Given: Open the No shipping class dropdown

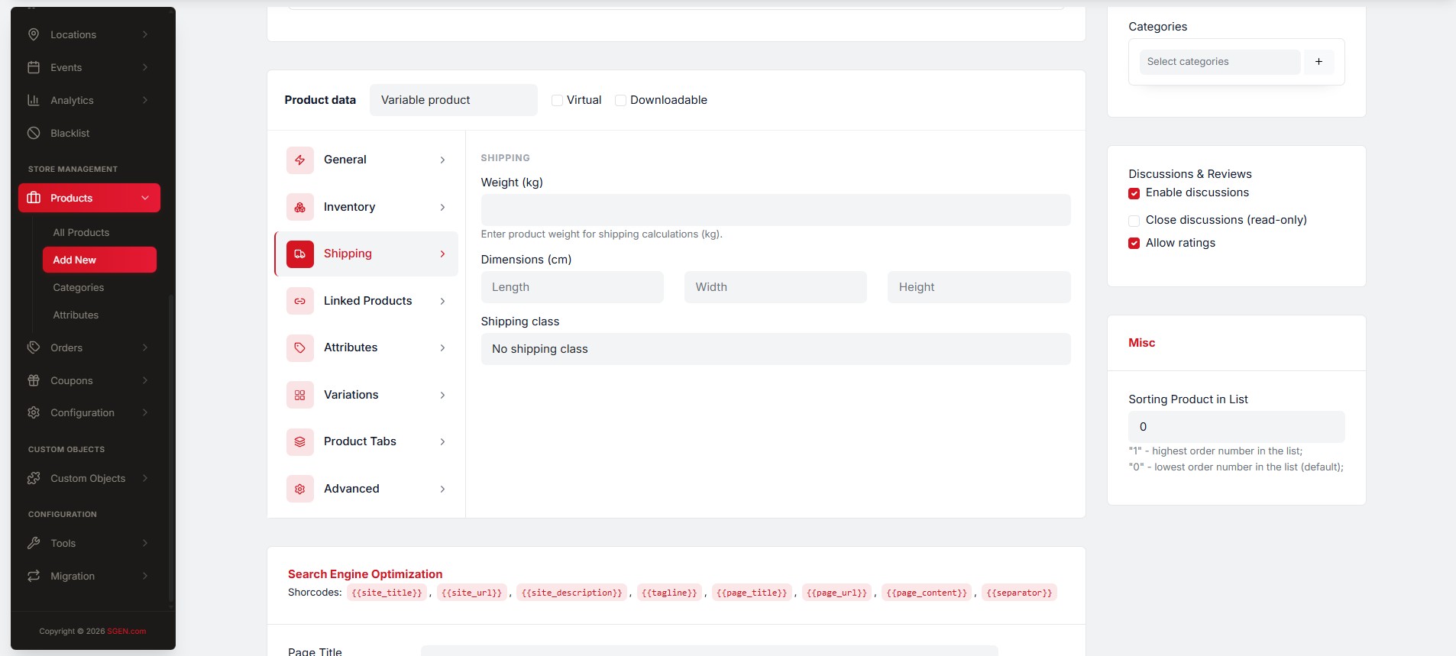Looking at the screenshot, I should 775,349.
